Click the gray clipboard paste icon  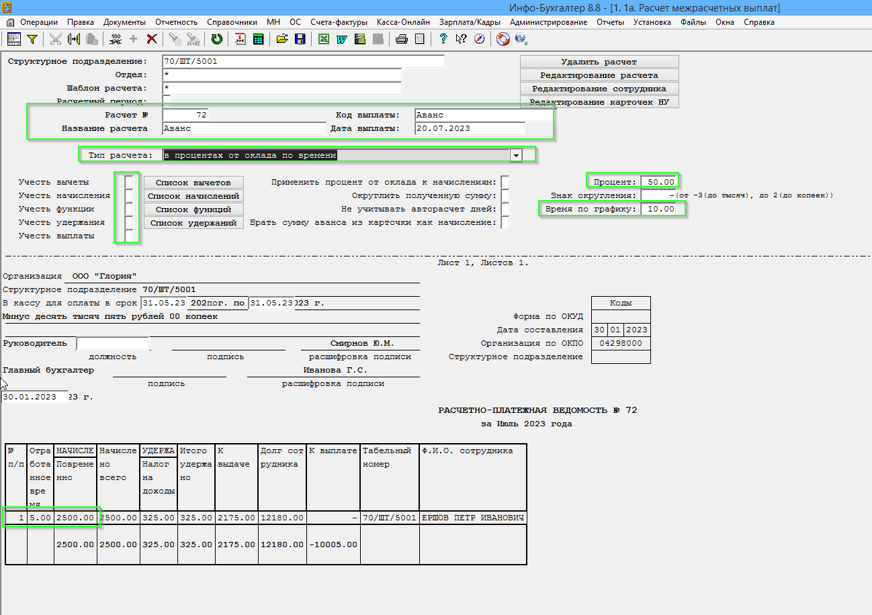pyautogui.click(x=91, y=39)
